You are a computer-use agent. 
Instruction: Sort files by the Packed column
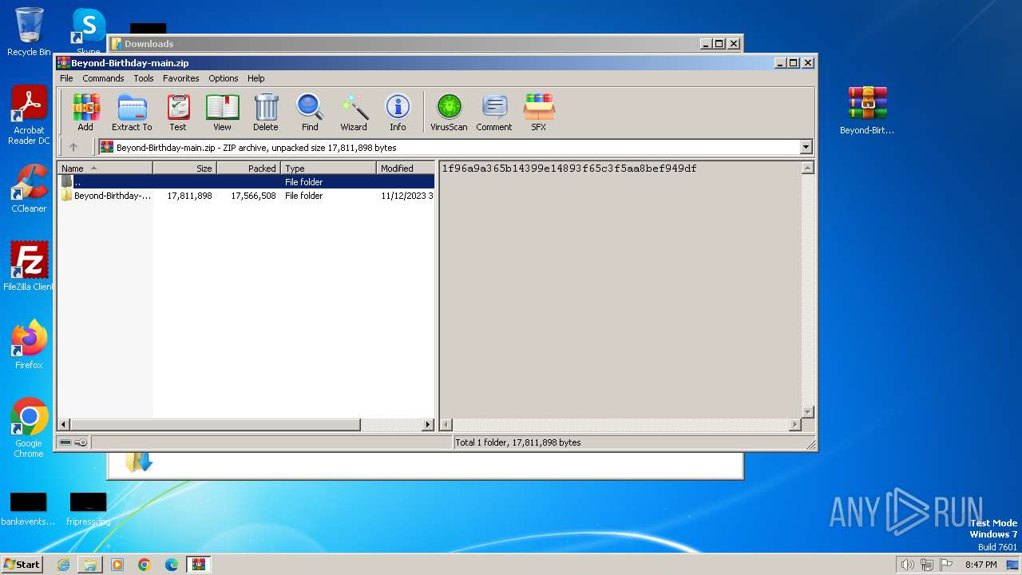249,168
